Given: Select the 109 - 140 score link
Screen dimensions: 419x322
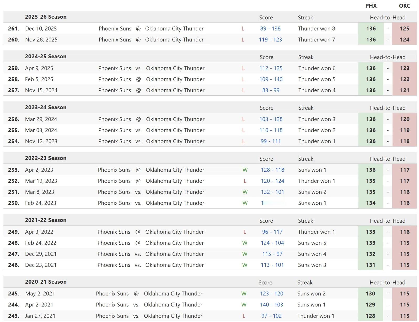Looking at the screenshot, I should 271,79.
